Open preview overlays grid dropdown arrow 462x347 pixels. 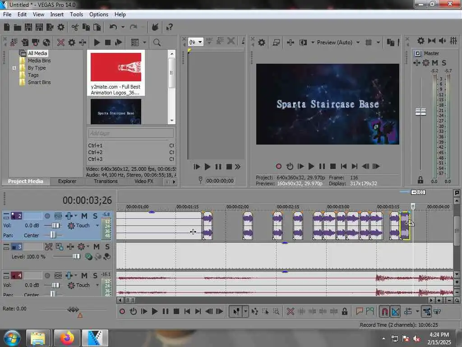click(379, 42)
